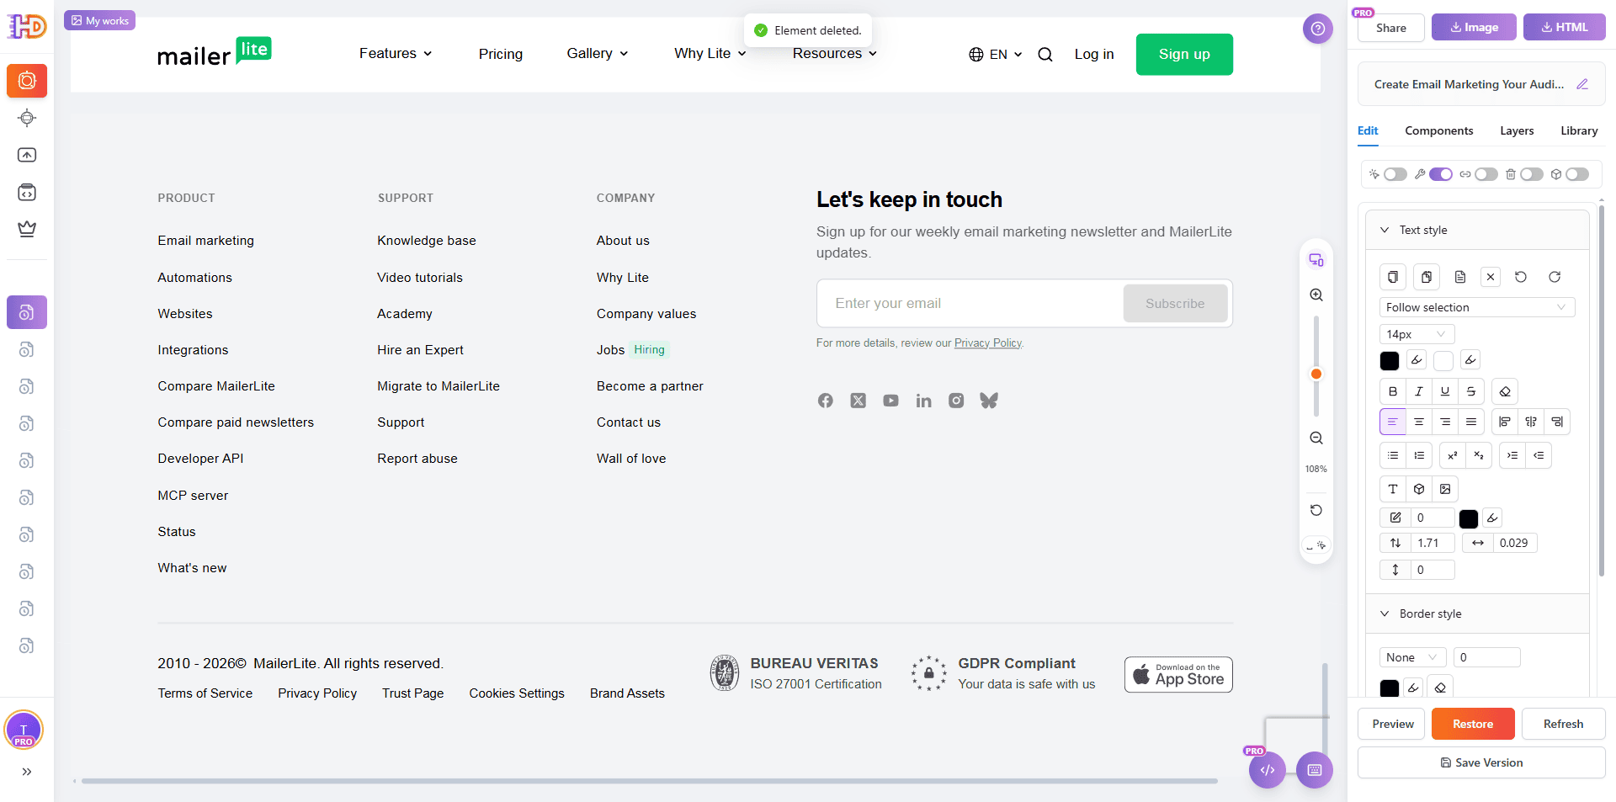The image size is (1616, 802).
Task: Switch to the Components tab
Action: (x=1438, y=130)
